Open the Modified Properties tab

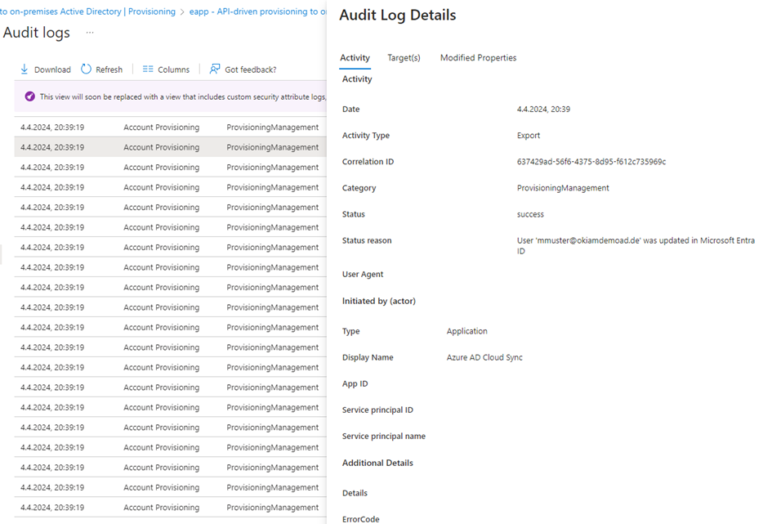coord(479,58)
